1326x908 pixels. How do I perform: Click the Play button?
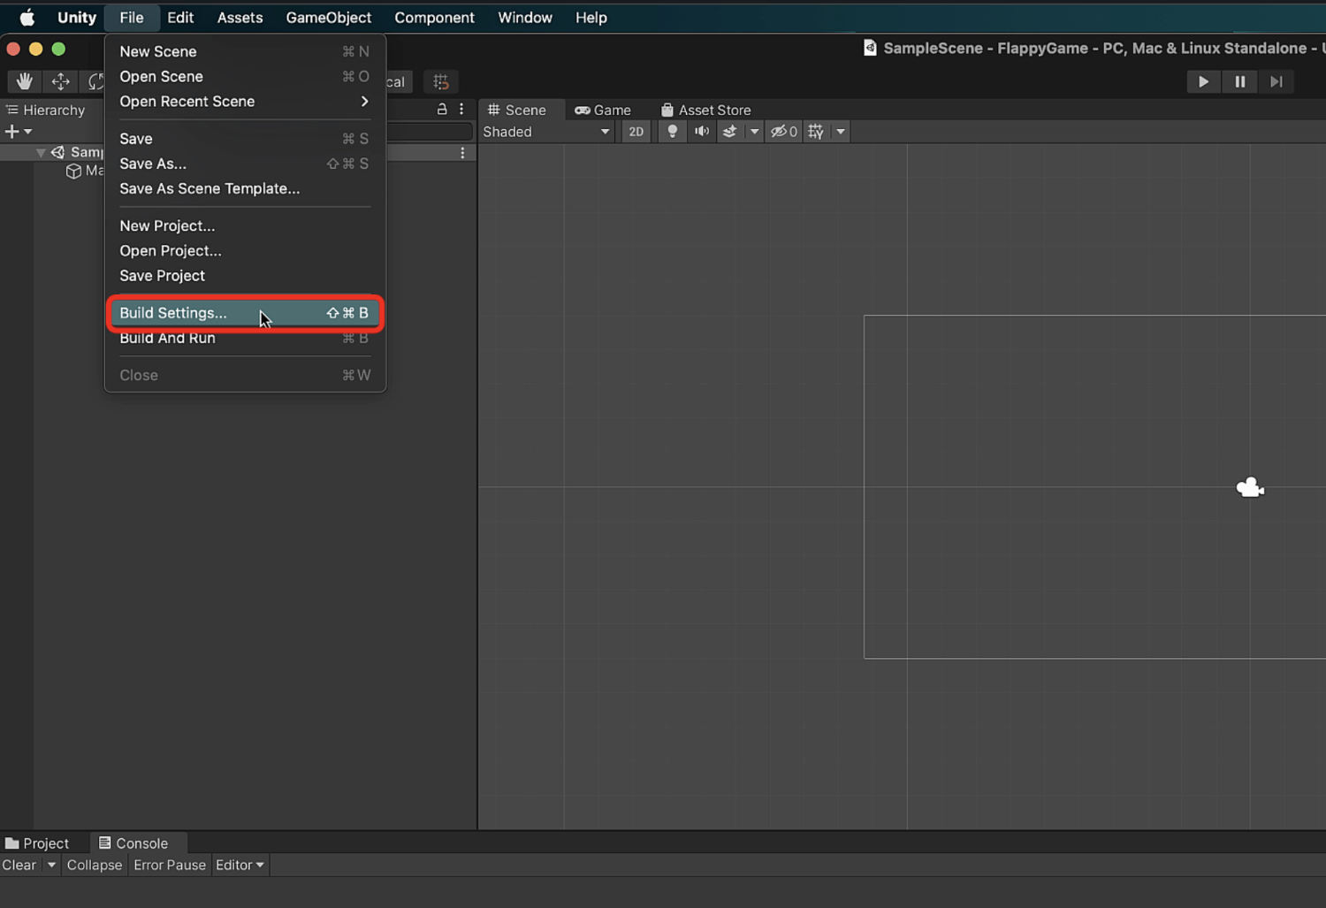coord(1203,81)
